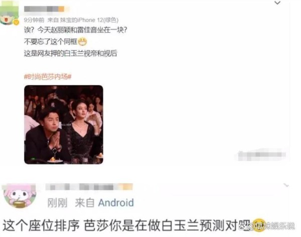Open the blurred username of the first poster
Viewport: 301px width, 237px height.
coord(44,9)
